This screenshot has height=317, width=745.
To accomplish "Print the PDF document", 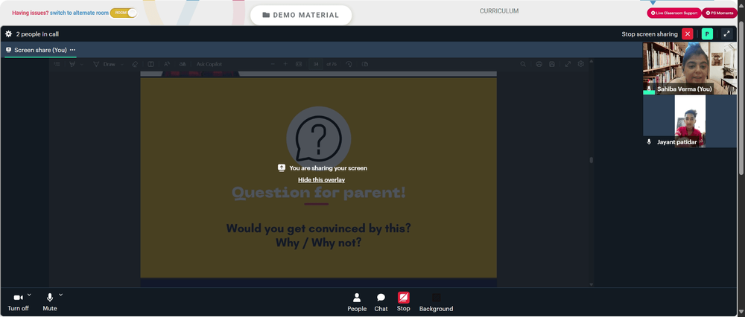I will [x=539, y=64].
